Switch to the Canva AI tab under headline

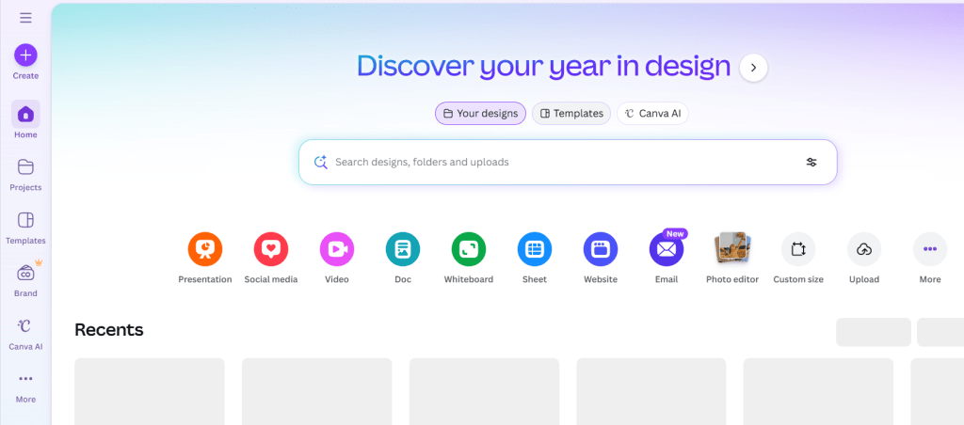click(x=653, y=113)
